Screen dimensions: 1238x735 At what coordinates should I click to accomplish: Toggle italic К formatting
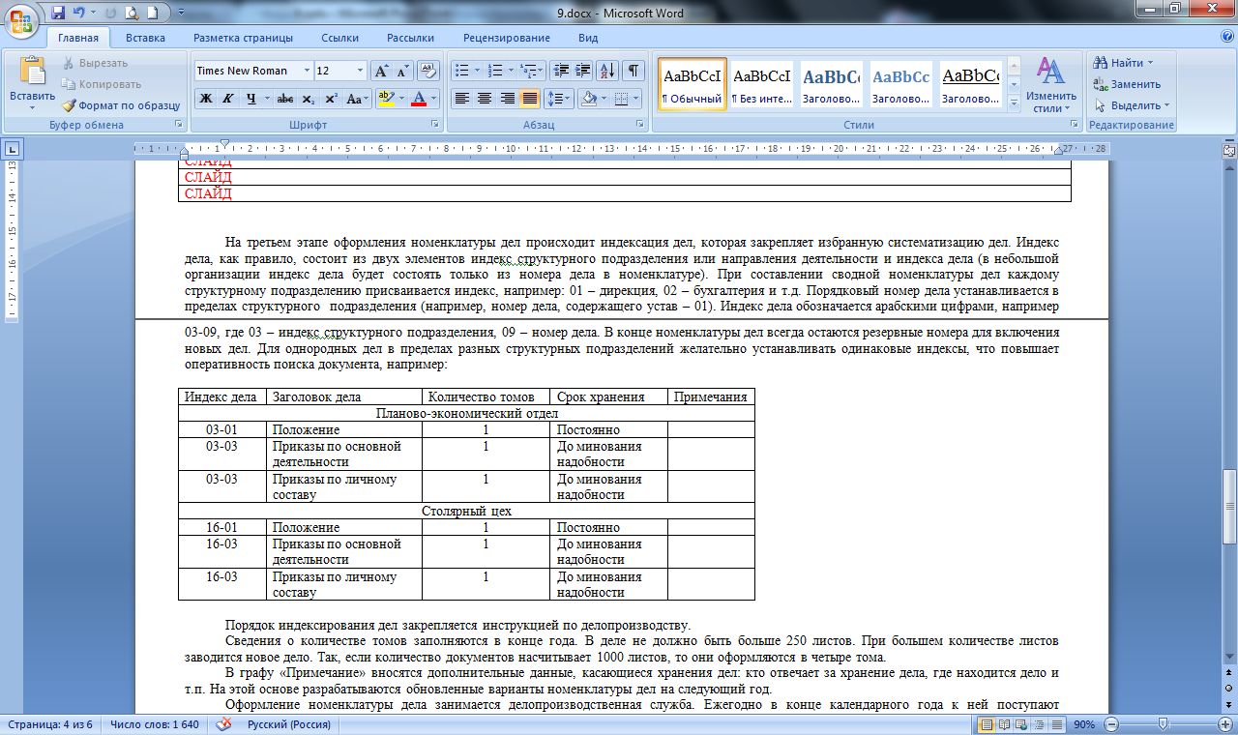coord(228,99)
